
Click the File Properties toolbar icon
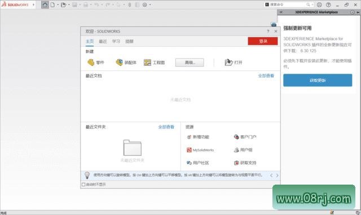click(x=137, y=5)
